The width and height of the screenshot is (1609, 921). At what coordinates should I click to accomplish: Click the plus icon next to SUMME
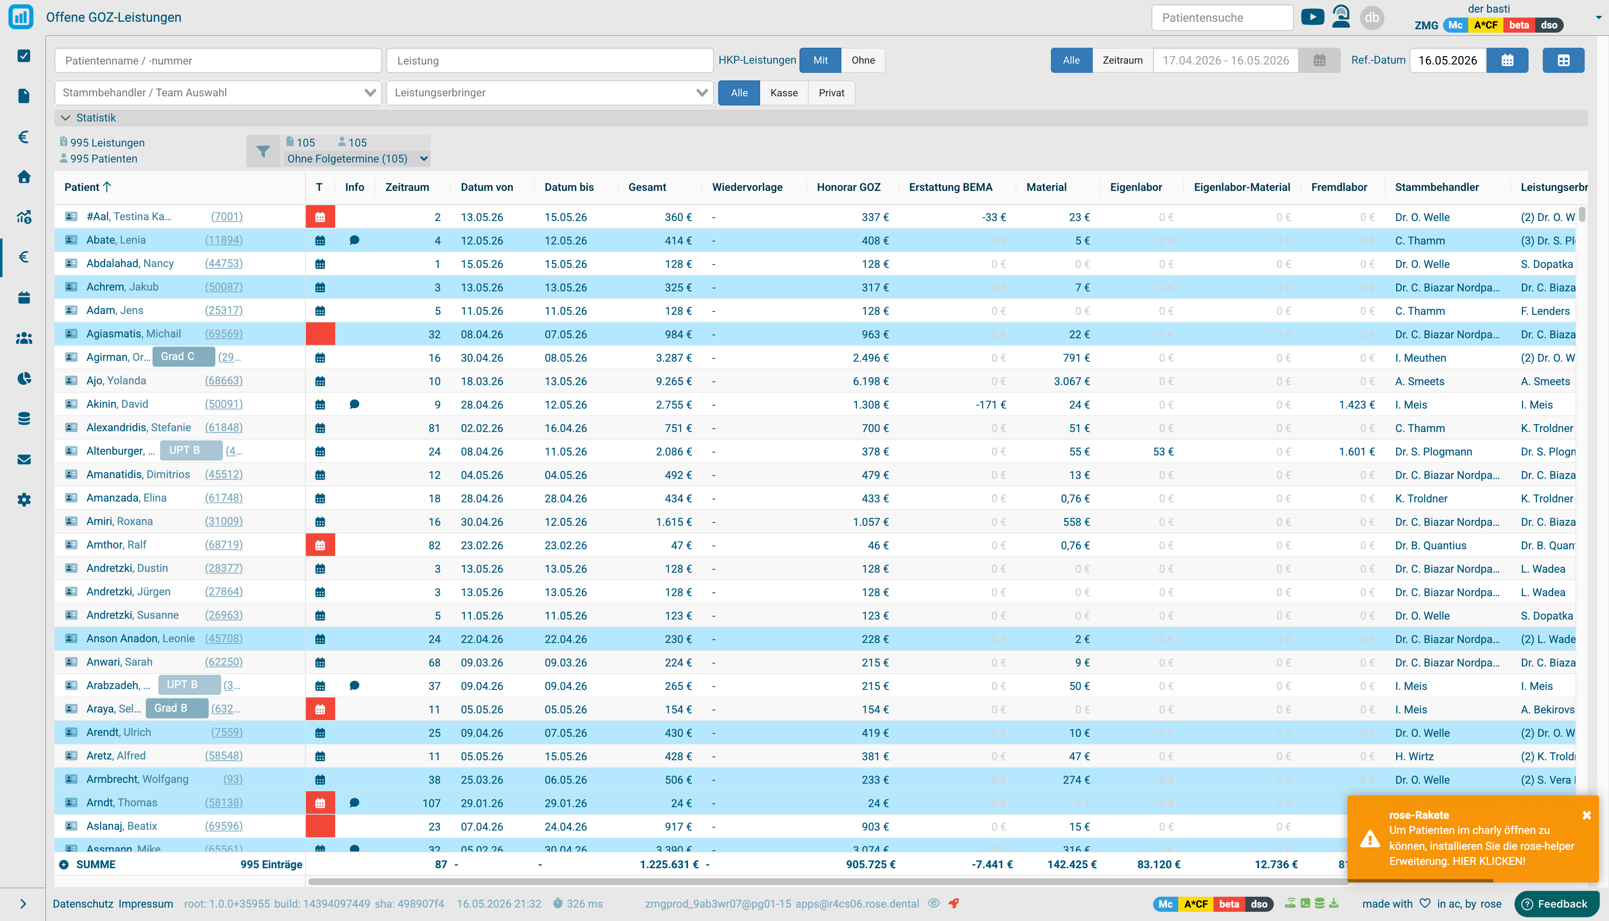pyautogui.click(x=64, y=865)
